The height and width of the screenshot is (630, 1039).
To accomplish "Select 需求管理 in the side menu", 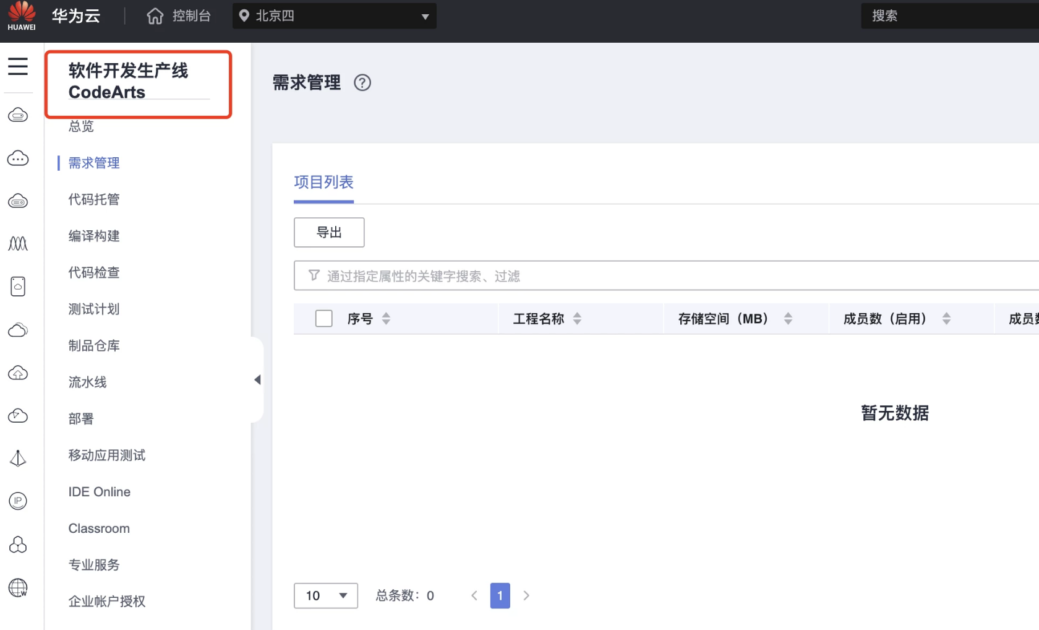I will coord(94,163).
